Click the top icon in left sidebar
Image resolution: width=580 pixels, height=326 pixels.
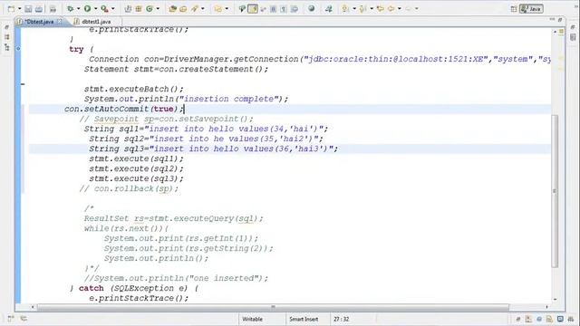6,27
